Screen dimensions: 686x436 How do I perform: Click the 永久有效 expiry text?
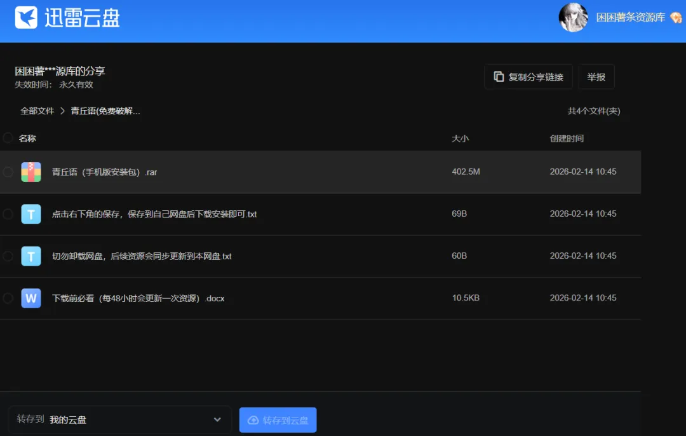(x=76, y=85)
